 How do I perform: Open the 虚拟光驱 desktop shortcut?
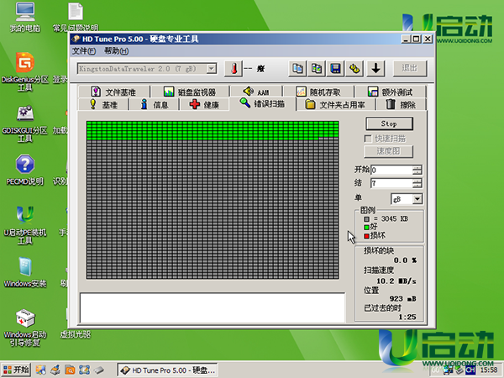click(76, 334)
